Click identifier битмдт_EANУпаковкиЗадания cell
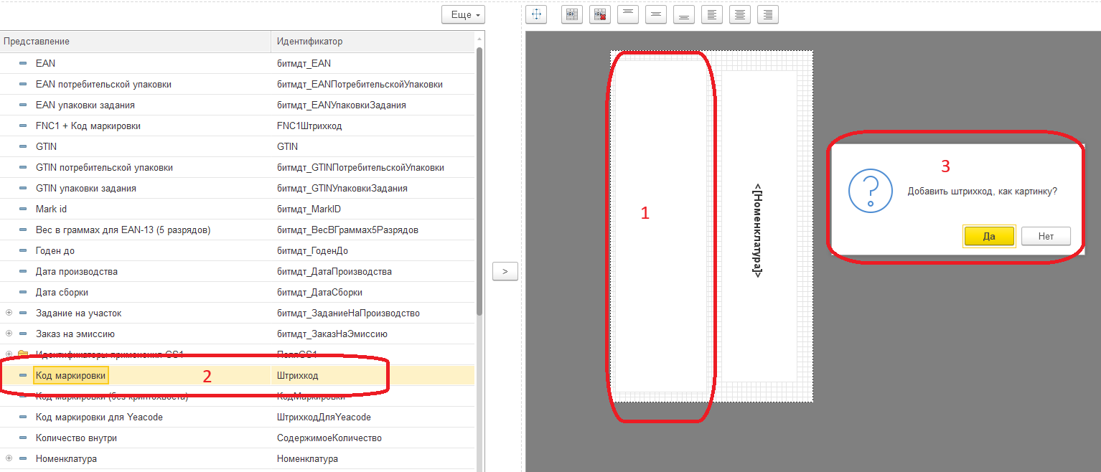The image size is (1101, 472). [373, 105]
